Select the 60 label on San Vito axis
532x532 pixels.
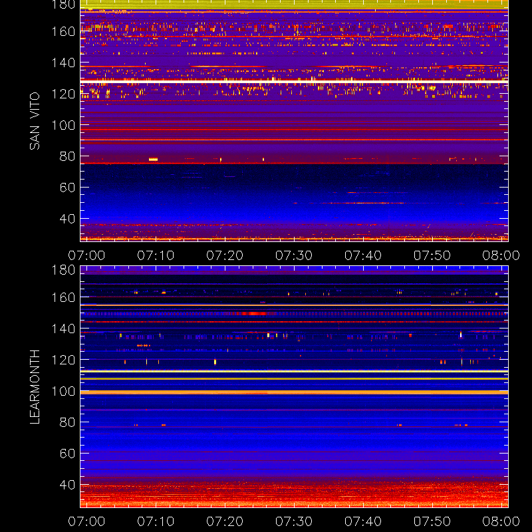click(67, 188)
